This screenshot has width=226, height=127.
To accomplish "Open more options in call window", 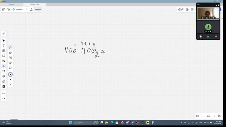I will [216, 37].
